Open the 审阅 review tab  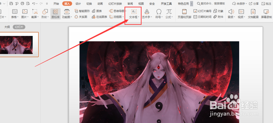coord(130,4)
